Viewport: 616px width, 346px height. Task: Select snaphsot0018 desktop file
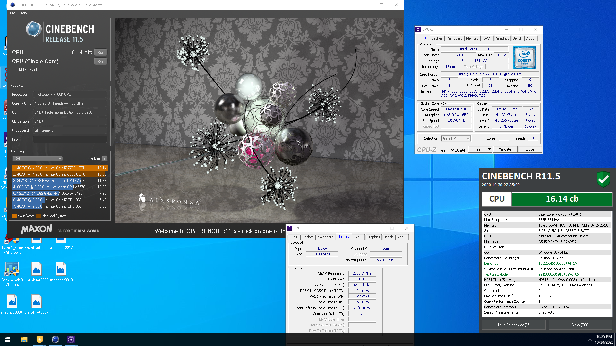[x=61, y=272]
